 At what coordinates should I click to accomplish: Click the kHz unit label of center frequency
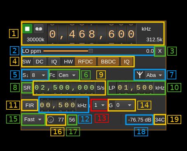(x=146, y=29)
